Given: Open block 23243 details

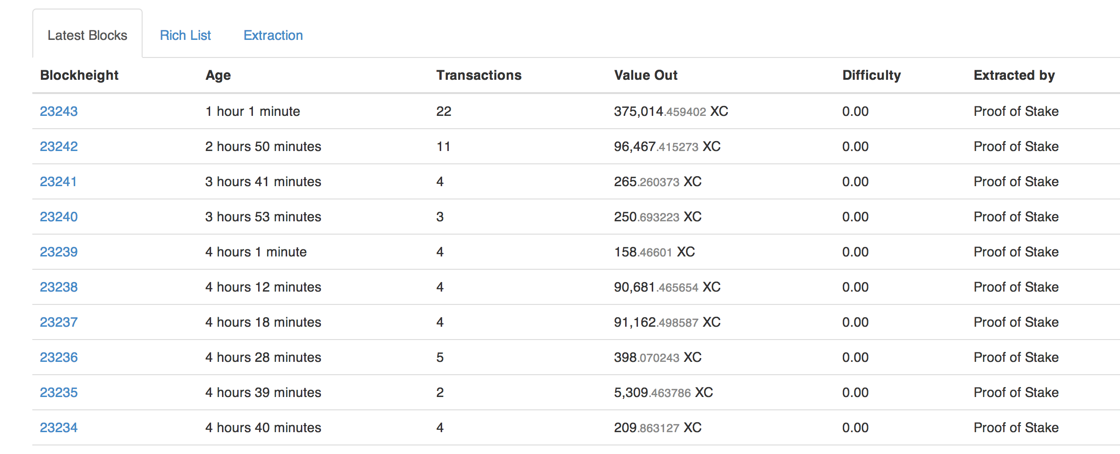Looking at the screenshot, I should tap(59, 111).
